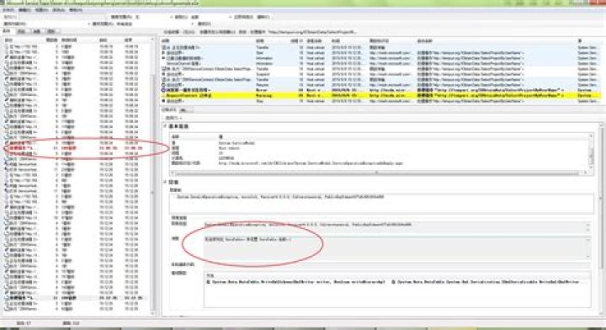Click the Filter Now toolbar button
Image resolution: width=606 pixels, height=330 pixels.
[x=243, y=17]
